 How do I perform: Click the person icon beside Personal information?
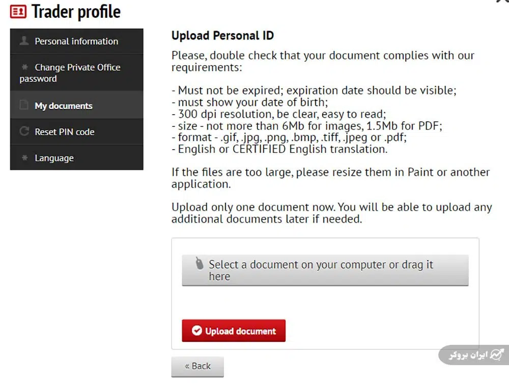click(x=24, y=41)
